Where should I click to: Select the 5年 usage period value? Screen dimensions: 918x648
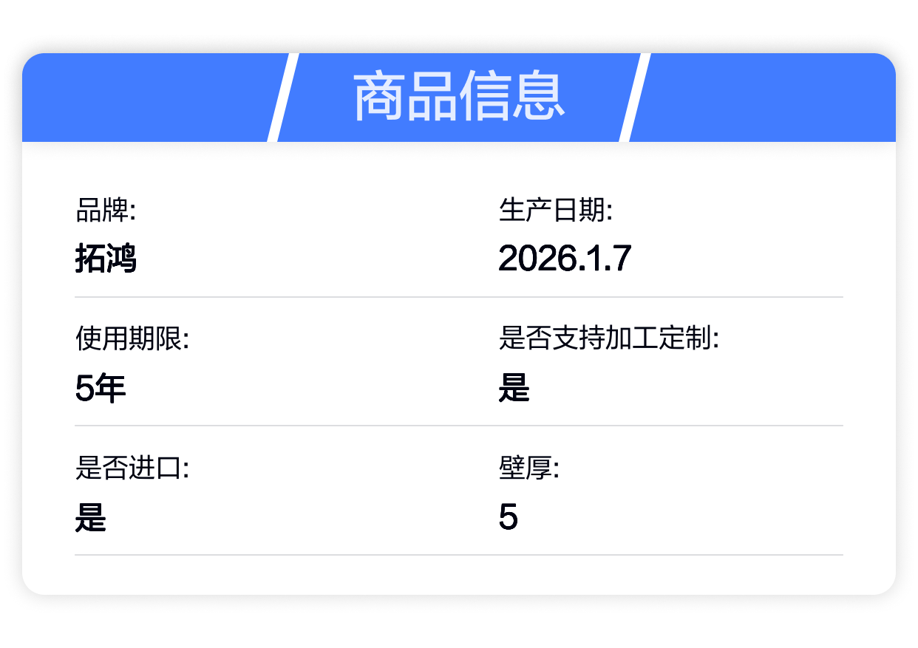point(101,389)
